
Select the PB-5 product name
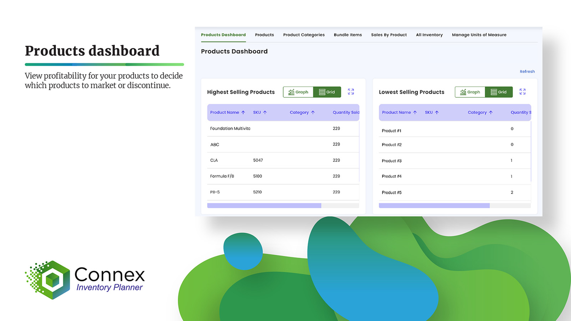(x=215, y=192)
